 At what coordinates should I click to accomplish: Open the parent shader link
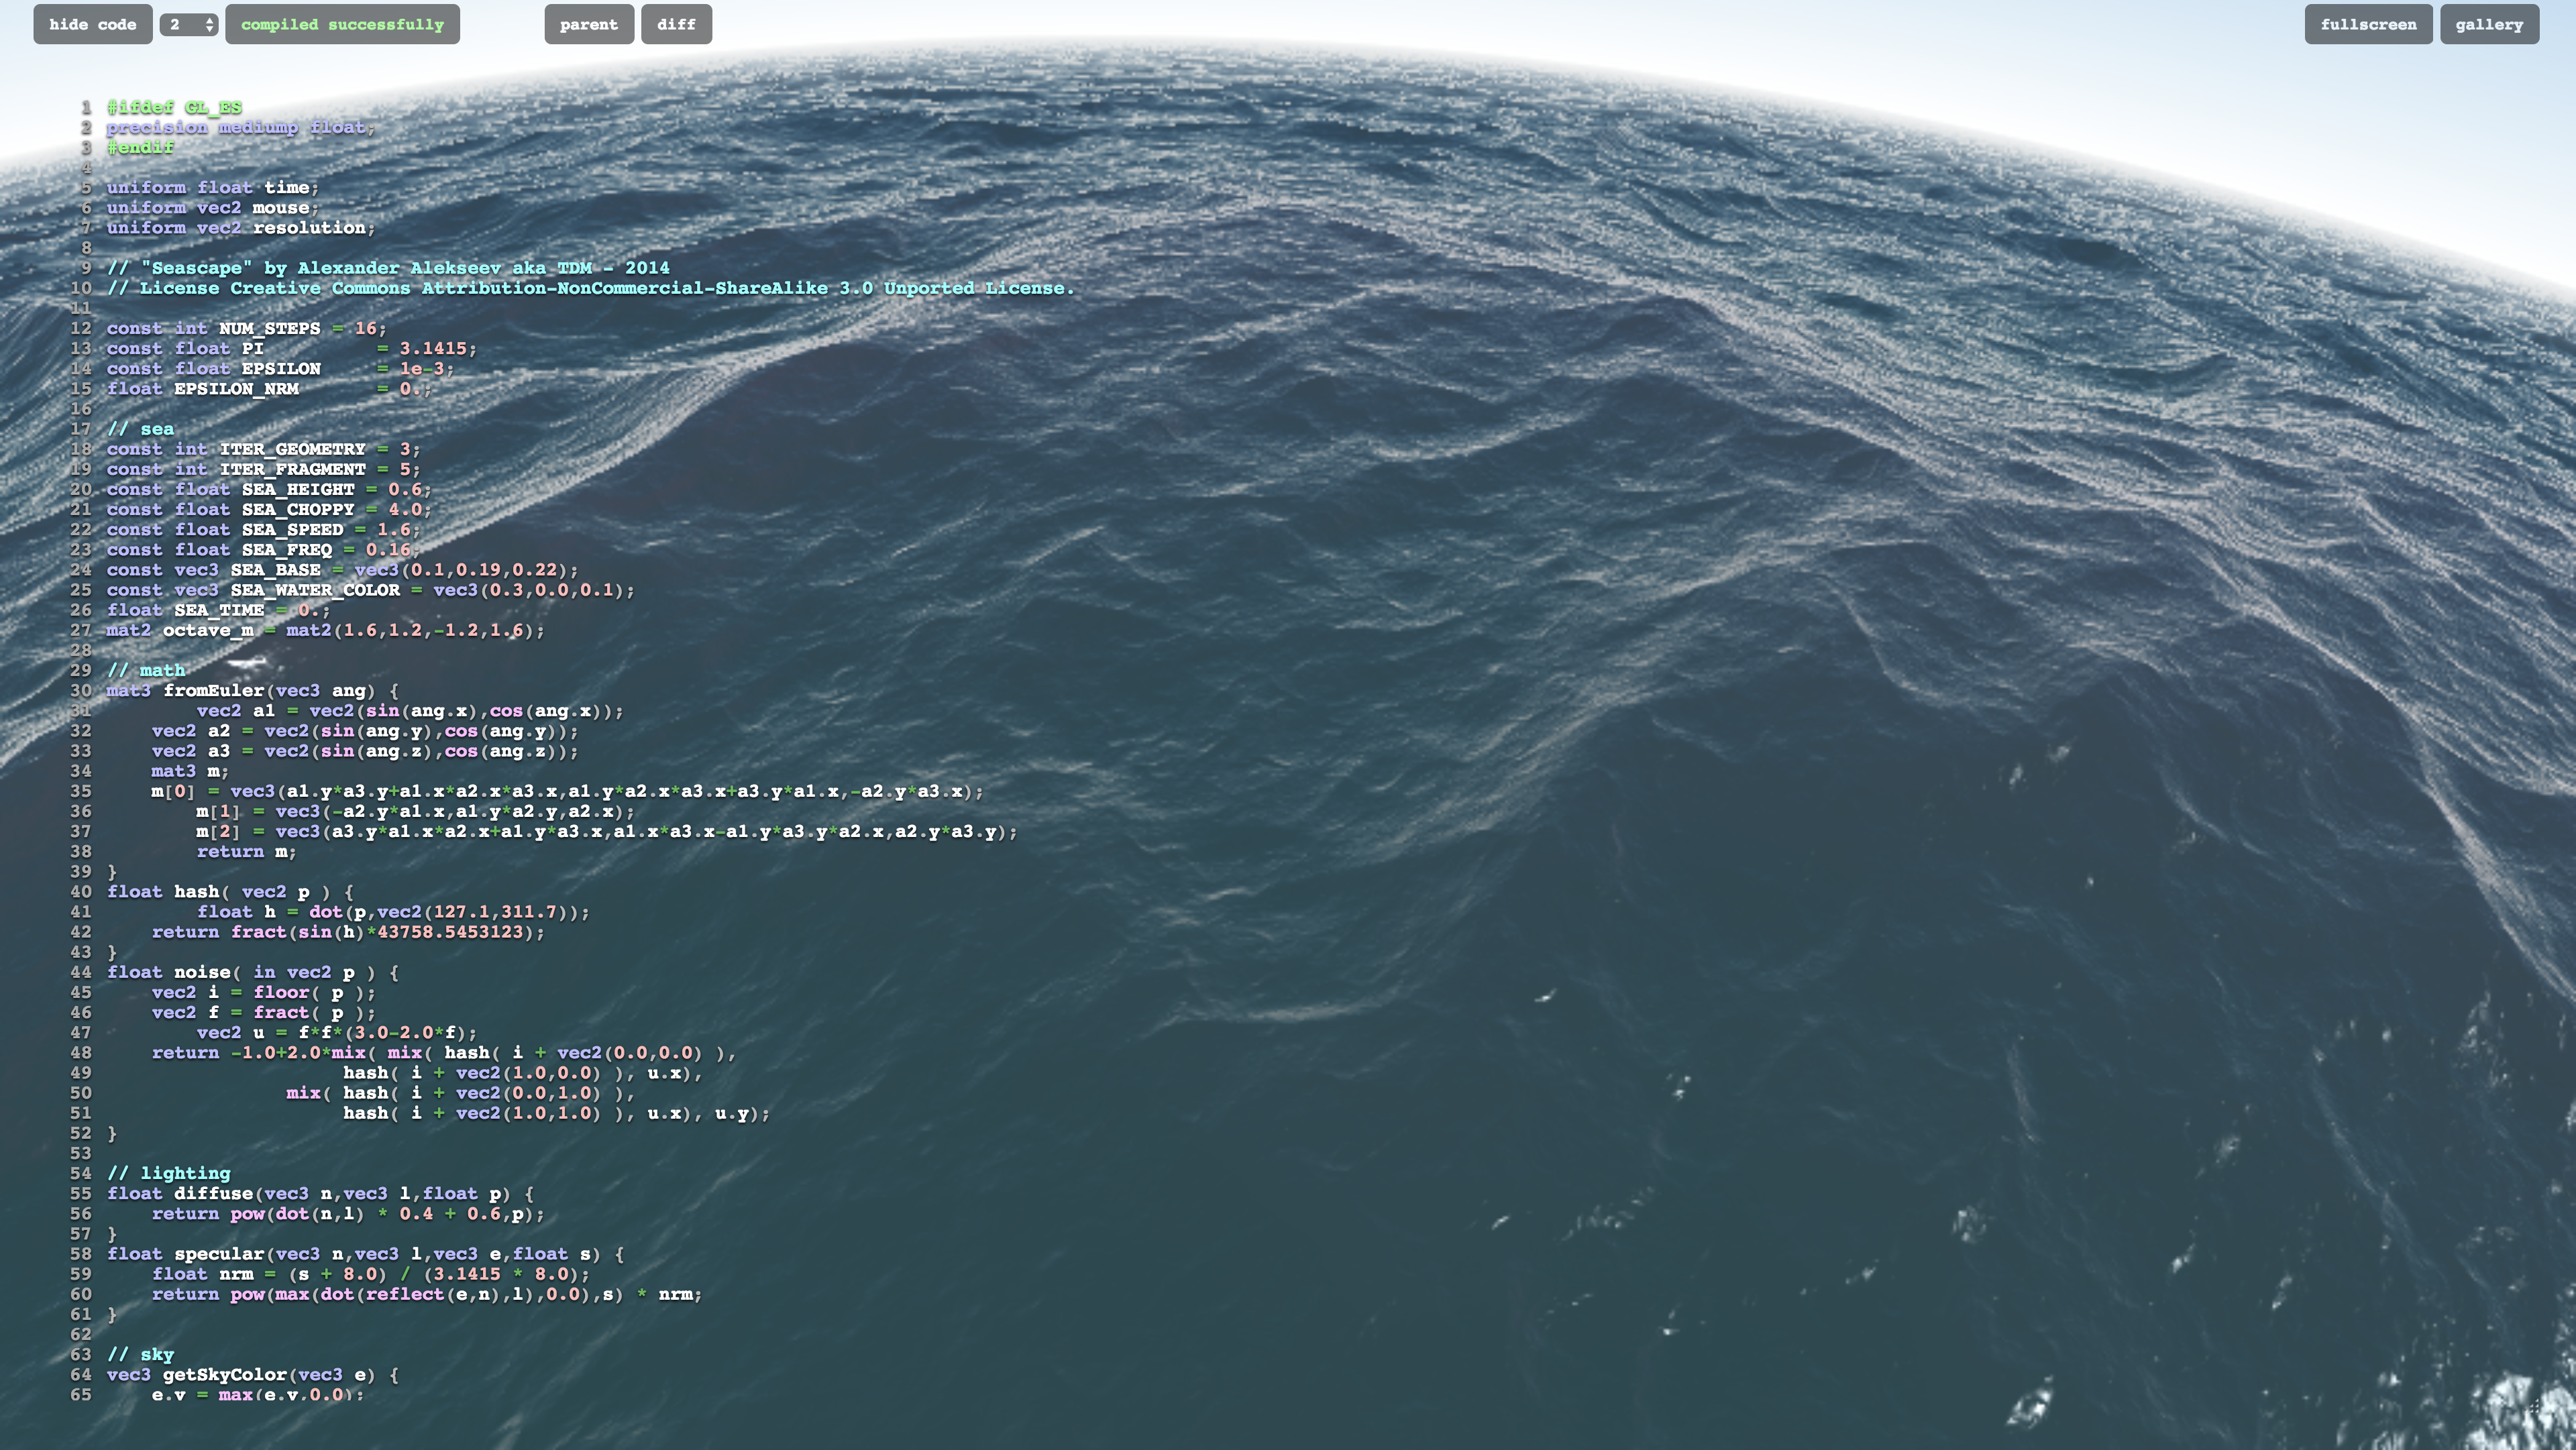tap(588, 24)
